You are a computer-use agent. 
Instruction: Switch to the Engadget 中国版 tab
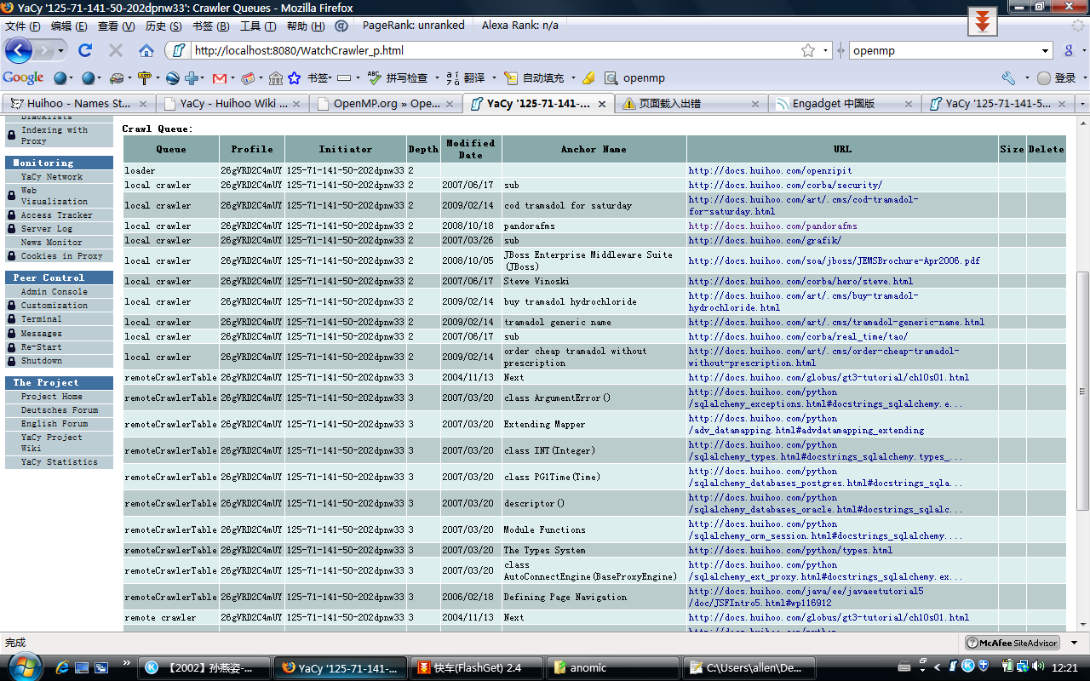833,104
